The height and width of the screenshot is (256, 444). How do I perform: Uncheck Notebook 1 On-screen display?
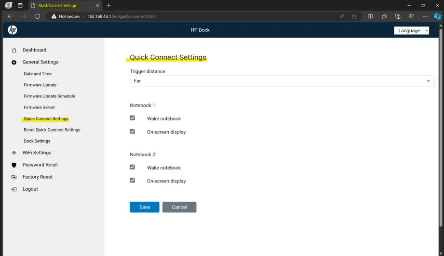click(x=132, y=131)
